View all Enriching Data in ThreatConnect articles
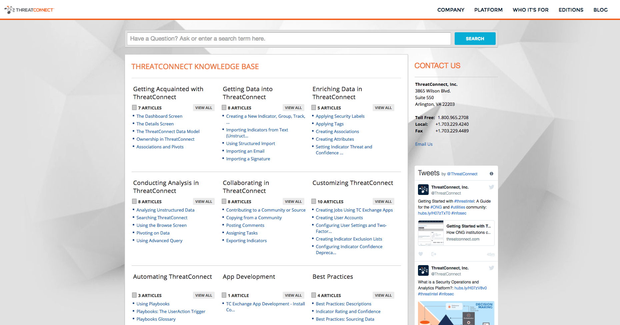Image resolution: width=620 pixels, height=325 pixels. tap(383, 108)
